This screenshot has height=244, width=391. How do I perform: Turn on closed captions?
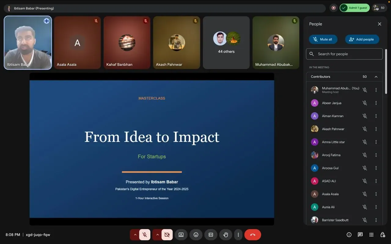tap(211, 235)
